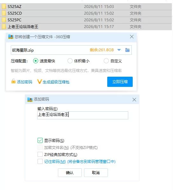This screenshot has height=190, width=190.
Task: Click the S525CD folder icon
Action: pyautogui.click(x=4, y=13)
